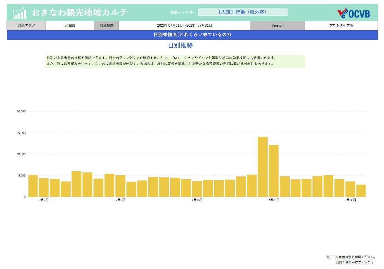Select the 沖縄市 area field
Screen dimensions: 384x269
tap(70, 25)
